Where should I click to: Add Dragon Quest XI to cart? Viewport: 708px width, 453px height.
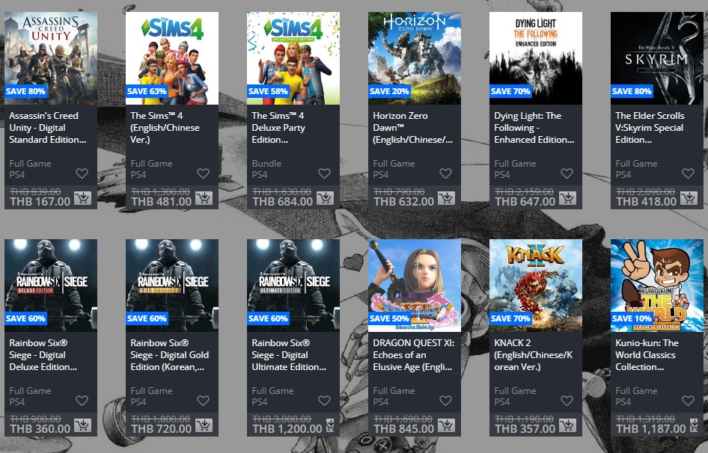click(446, 425)
